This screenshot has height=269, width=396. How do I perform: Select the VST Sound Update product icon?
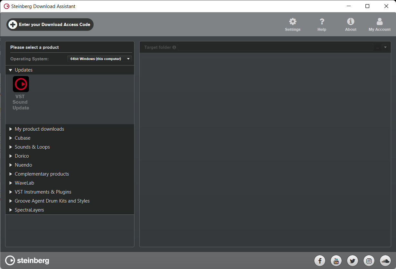click(x=21, y=84)
